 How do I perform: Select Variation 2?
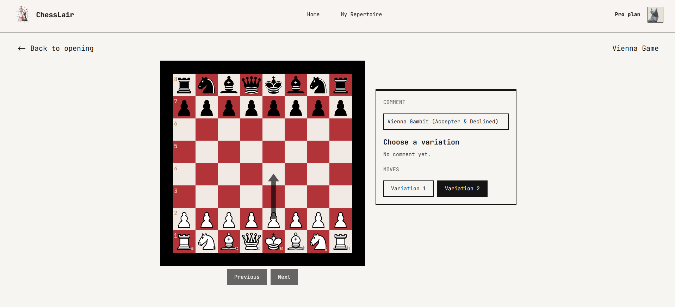coord(462,189)
